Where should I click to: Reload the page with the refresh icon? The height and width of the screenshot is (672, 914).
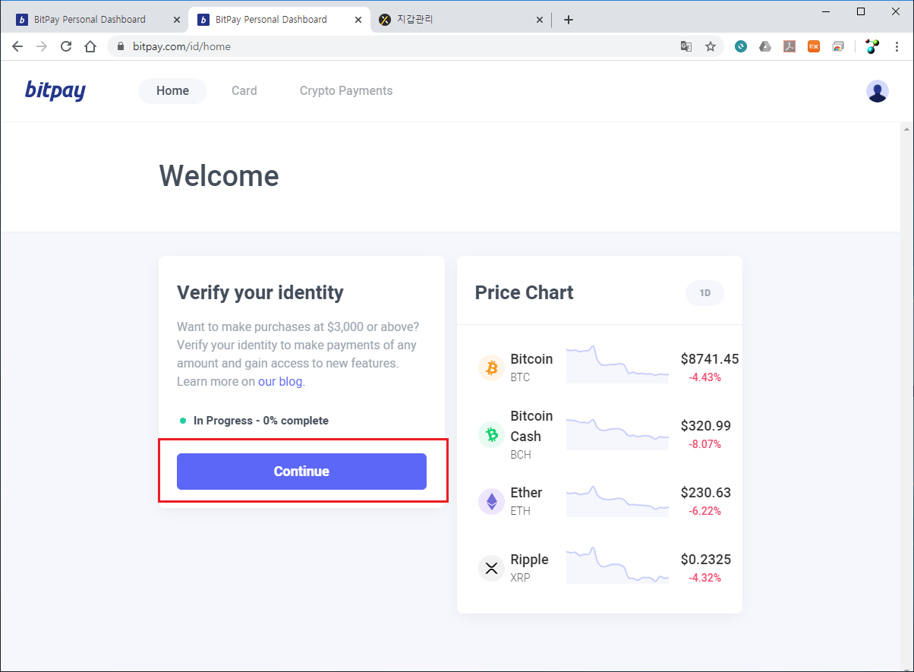(66, 46)
